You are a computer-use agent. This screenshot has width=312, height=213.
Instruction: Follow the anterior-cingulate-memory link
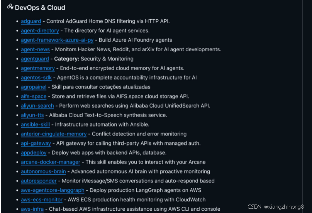point(54,134)
